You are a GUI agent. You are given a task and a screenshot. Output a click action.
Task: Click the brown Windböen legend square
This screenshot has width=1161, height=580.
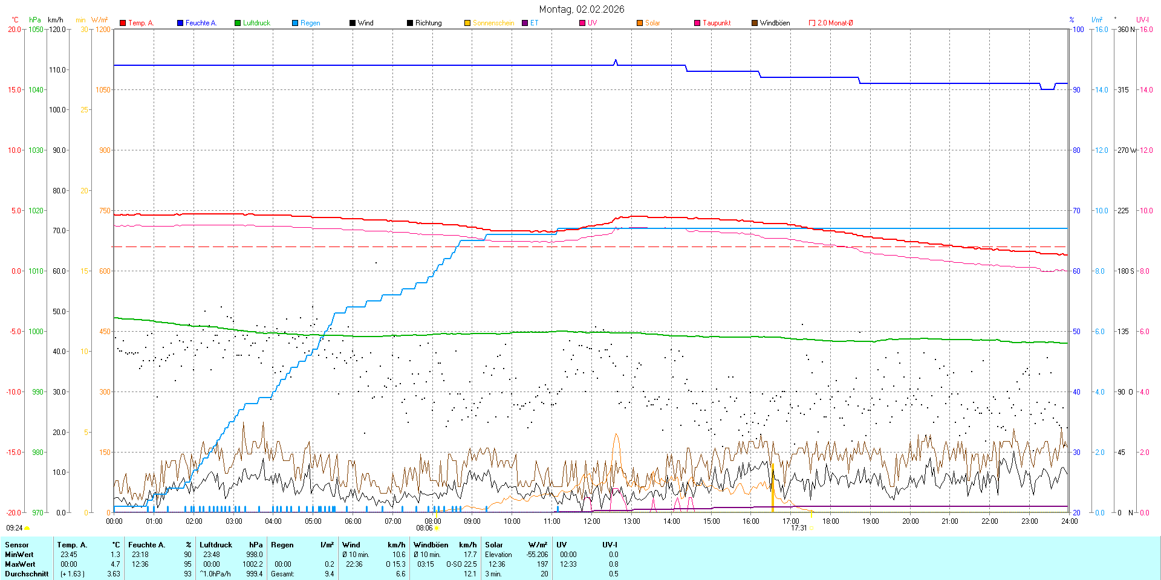point(755,23)
